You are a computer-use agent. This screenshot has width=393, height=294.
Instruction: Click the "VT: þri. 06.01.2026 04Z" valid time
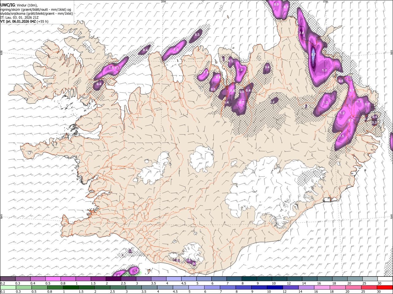pyautogui.click(x=18, y=21)
